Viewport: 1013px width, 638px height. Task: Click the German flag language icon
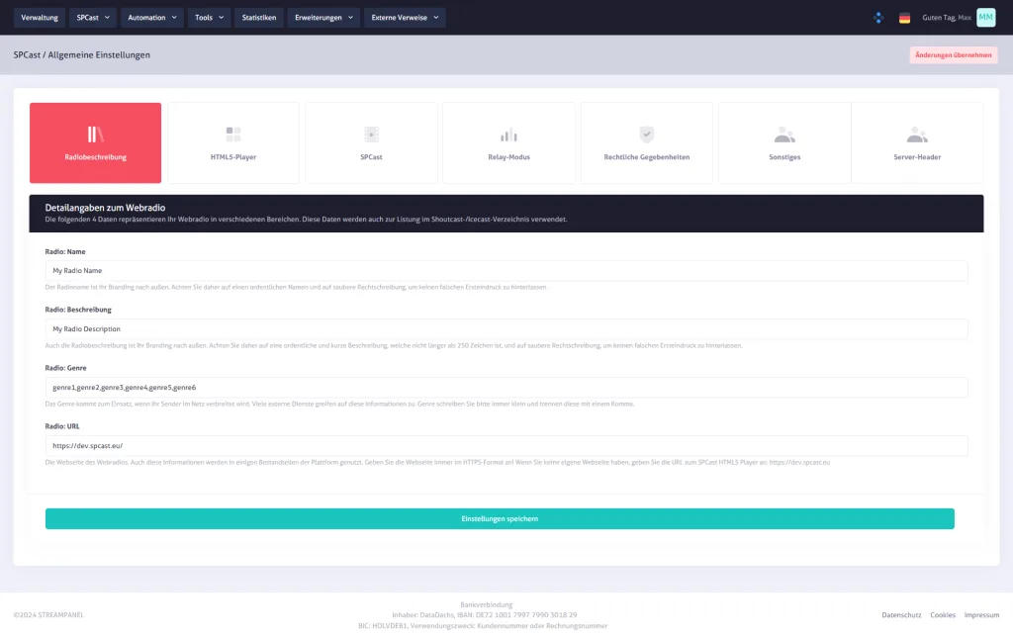904,18
